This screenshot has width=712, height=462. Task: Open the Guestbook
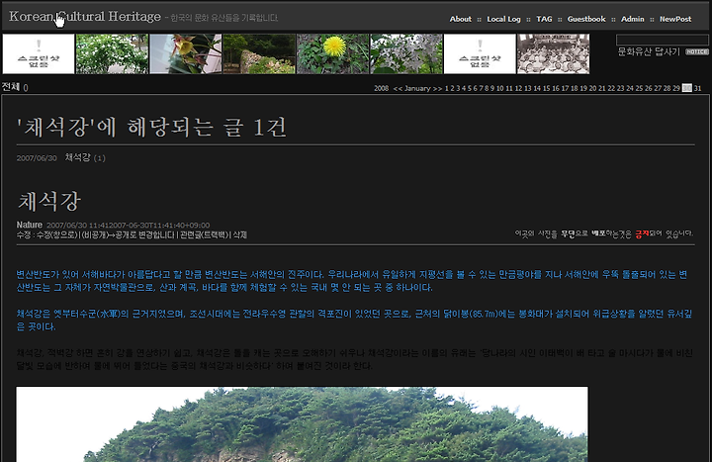coord(585,19)
